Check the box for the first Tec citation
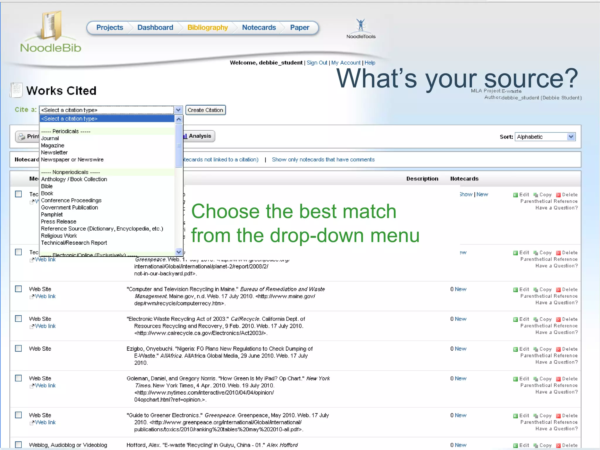The height and width of the screenshot is (450, 600). click(18, 194)
